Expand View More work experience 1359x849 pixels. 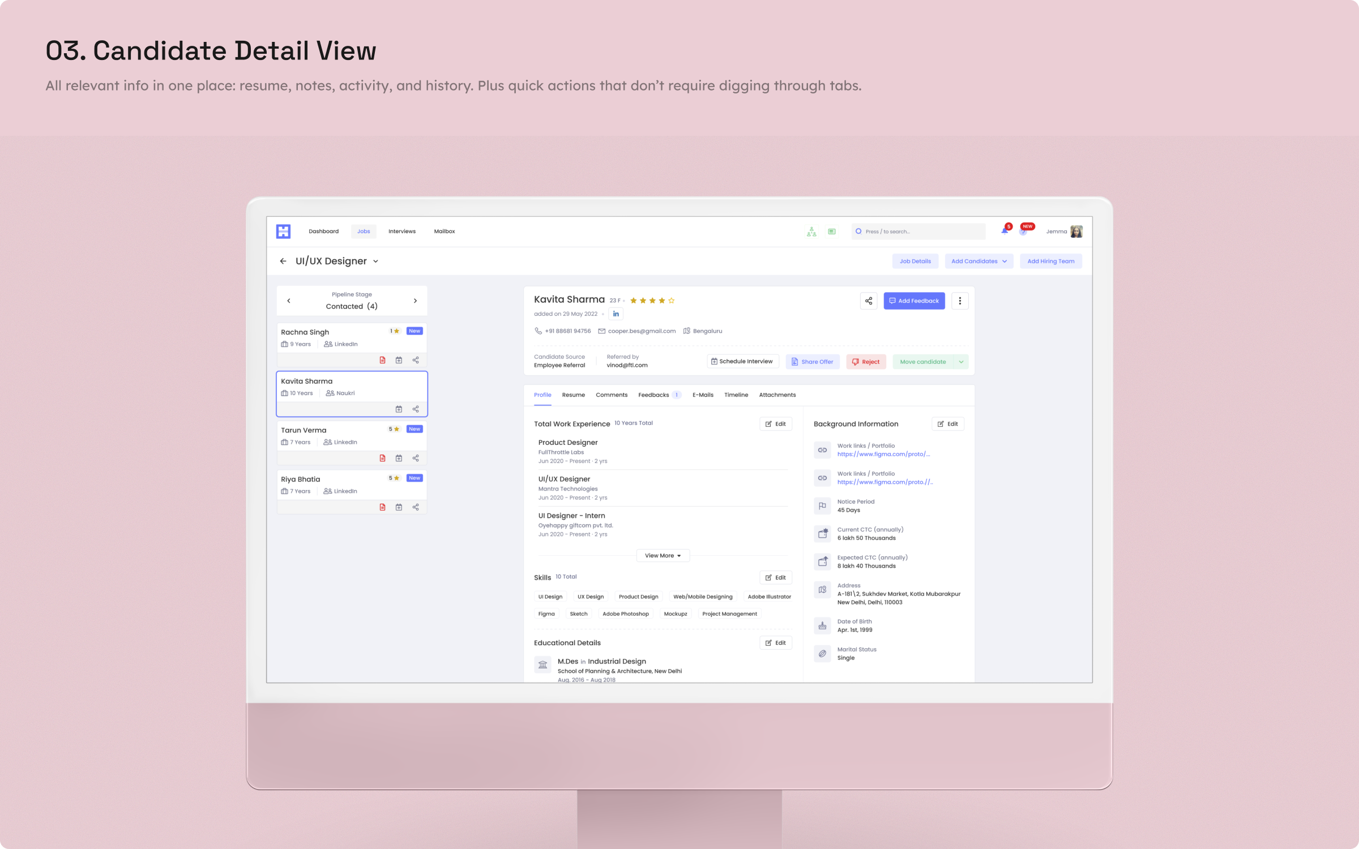pos(663,555)
